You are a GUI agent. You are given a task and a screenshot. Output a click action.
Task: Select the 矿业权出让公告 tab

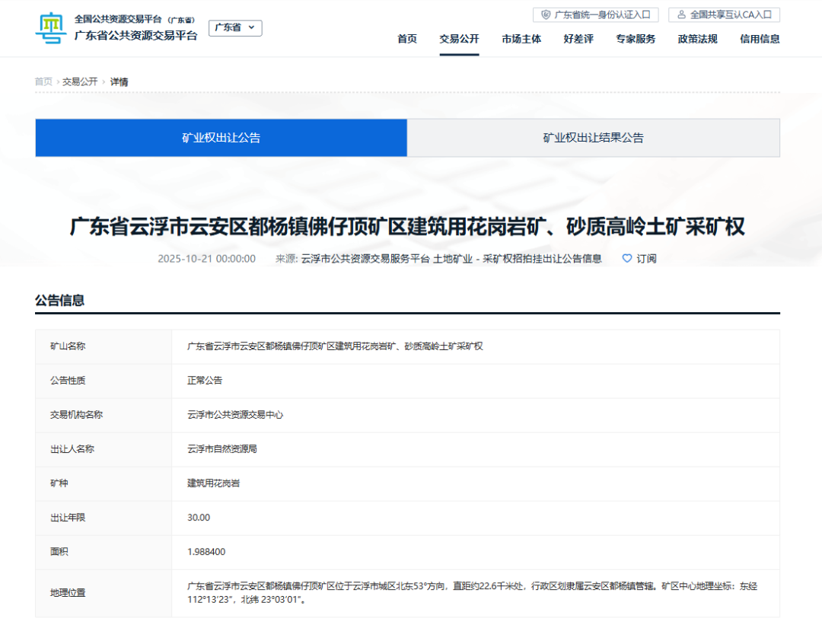click(221, 138)
